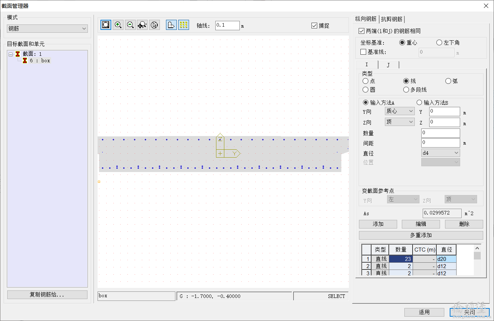Click 复制钢筋给... button
The width and height of the screenshot is (494, 321).
(47, 295)
